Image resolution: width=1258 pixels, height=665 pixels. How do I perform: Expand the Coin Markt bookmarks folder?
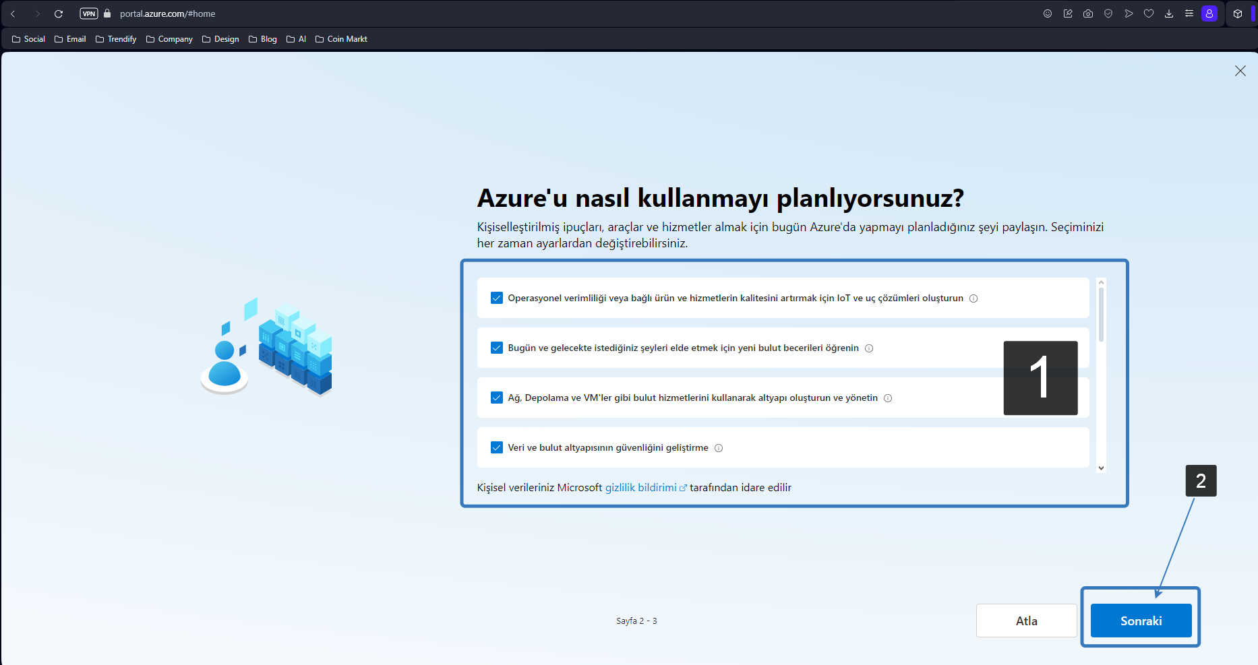point(341,38)
